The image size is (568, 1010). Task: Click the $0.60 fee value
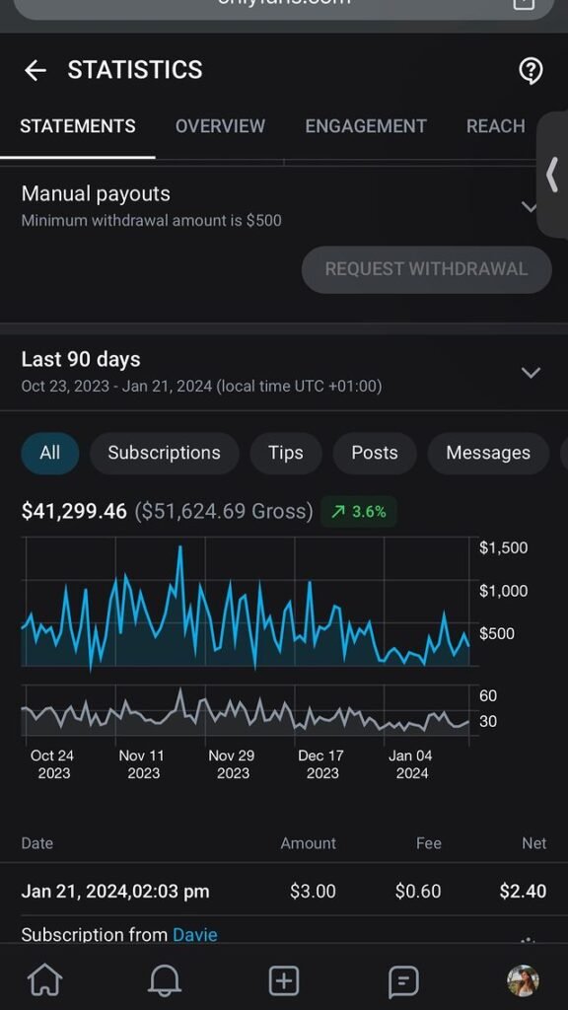(418, 892)
